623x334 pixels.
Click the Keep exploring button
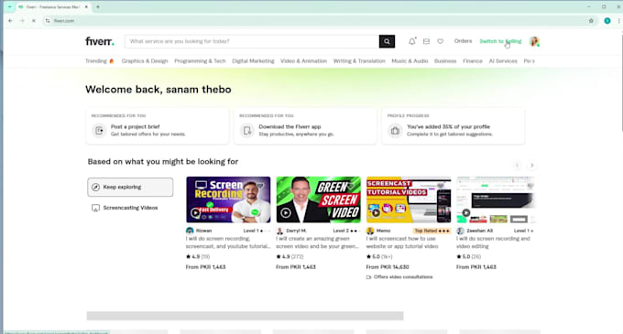130,188
